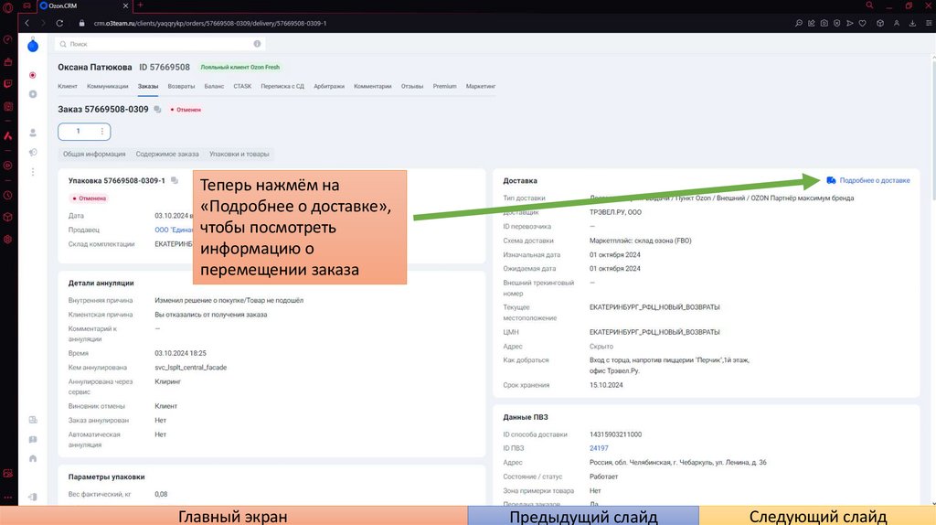Click the Ozon.CRM browser tab
The image size is (936, 525).
pyautogui.click(x=84, y=5)
